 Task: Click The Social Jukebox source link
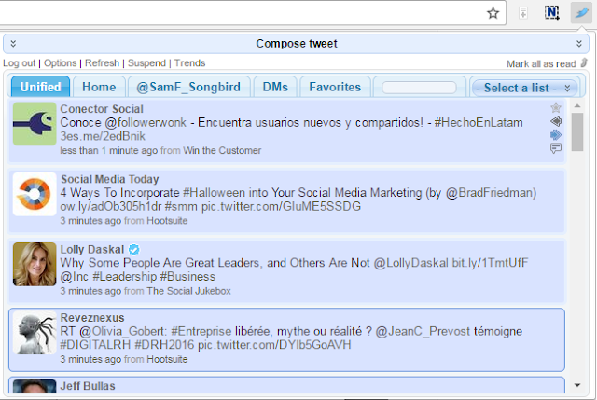[188, 291]
